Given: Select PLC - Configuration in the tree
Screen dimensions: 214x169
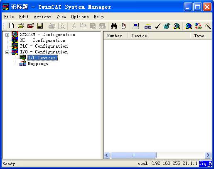Looking at the screenshot, I should coord(44,46).
